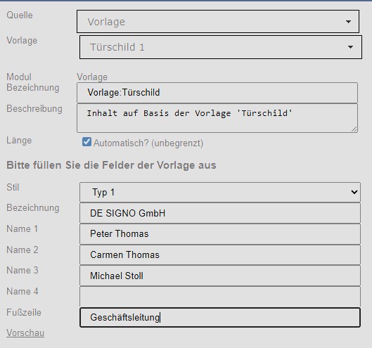
Task: Click the 'Modul' label
Action: pyautogui.click(x=19, y=77)
